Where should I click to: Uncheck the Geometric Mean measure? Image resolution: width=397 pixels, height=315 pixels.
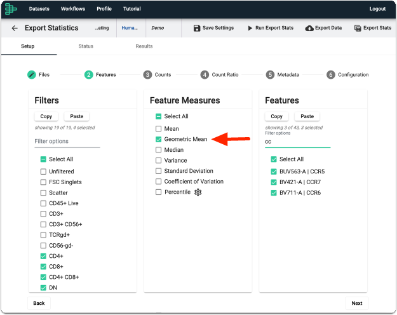click(159, 139)
